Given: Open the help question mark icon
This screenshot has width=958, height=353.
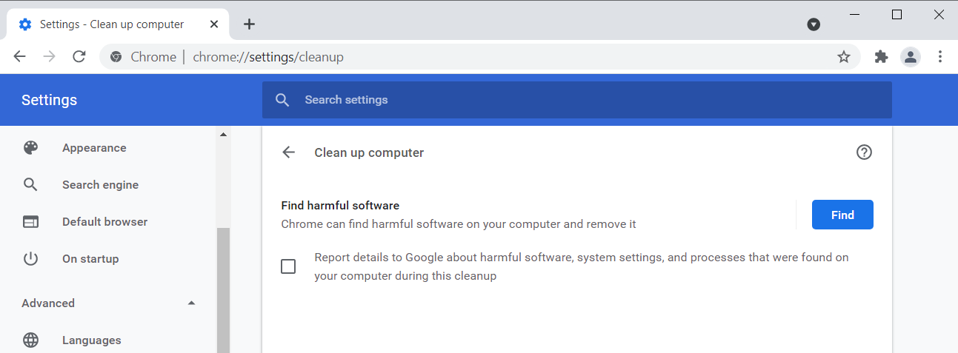Looking at the screenshot, I should [x=864, y=152].
